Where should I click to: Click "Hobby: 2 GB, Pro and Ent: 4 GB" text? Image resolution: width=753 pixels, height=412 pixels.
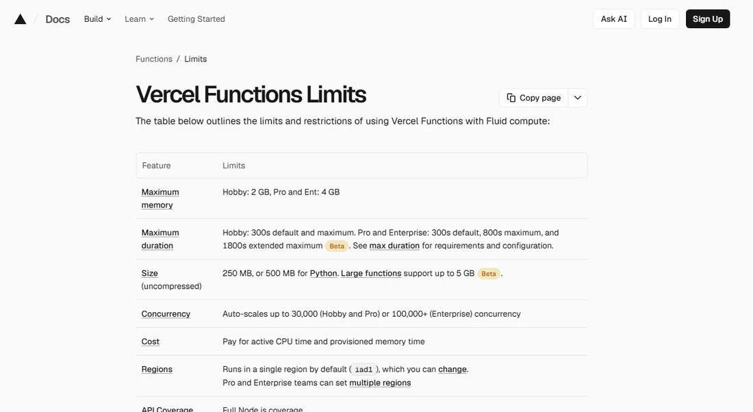281,192
